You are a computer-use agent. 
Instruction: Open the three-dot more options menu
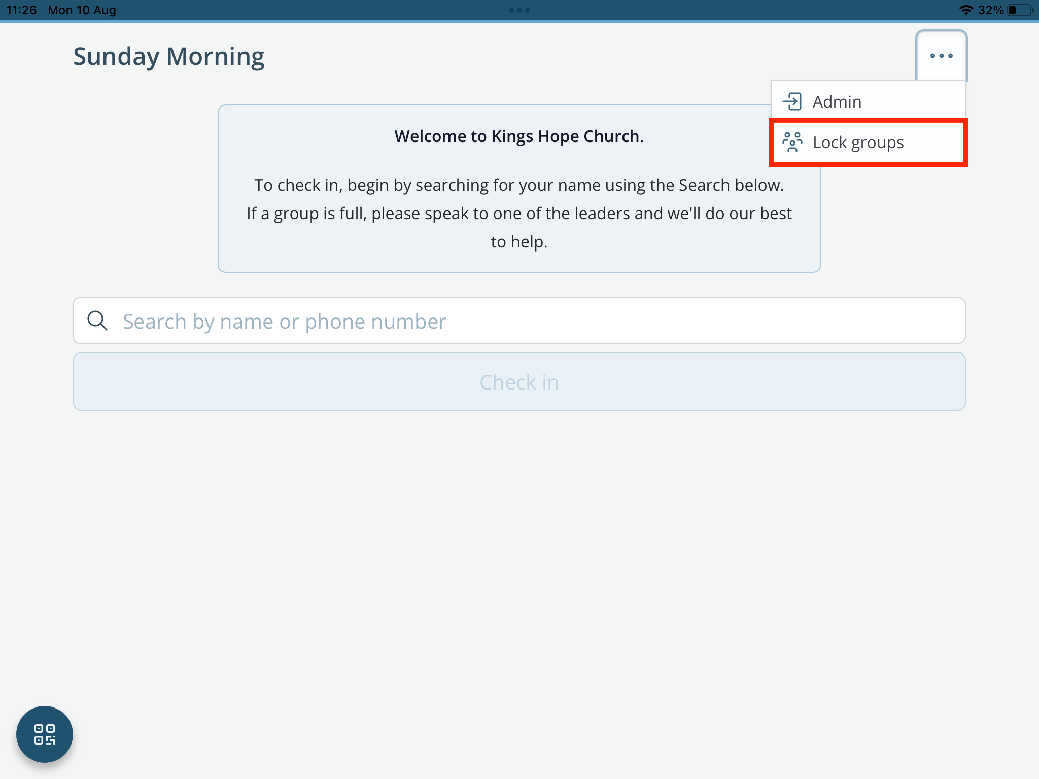point(941,56)
